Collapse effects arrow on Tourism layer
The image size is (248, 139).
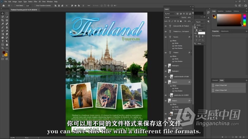191,37
